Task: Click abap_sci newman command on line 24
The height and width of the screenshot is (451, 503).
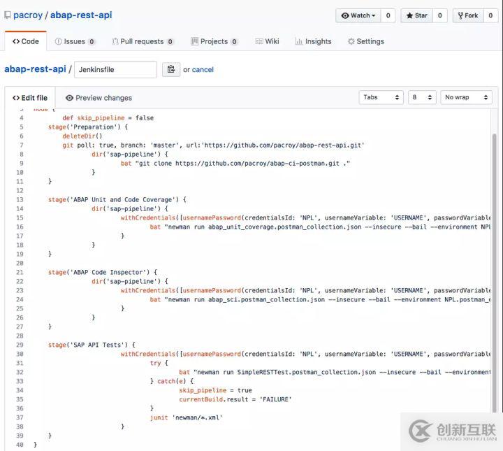Action: click(320, 299)
